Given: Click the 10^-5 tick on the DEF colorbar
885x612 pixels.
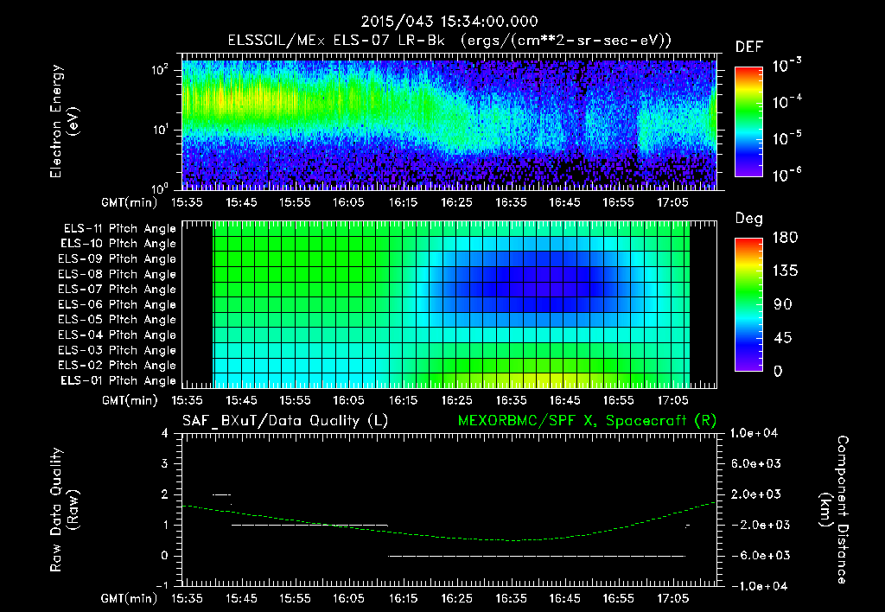Looking at the screenshot, I should pos(786,138).
